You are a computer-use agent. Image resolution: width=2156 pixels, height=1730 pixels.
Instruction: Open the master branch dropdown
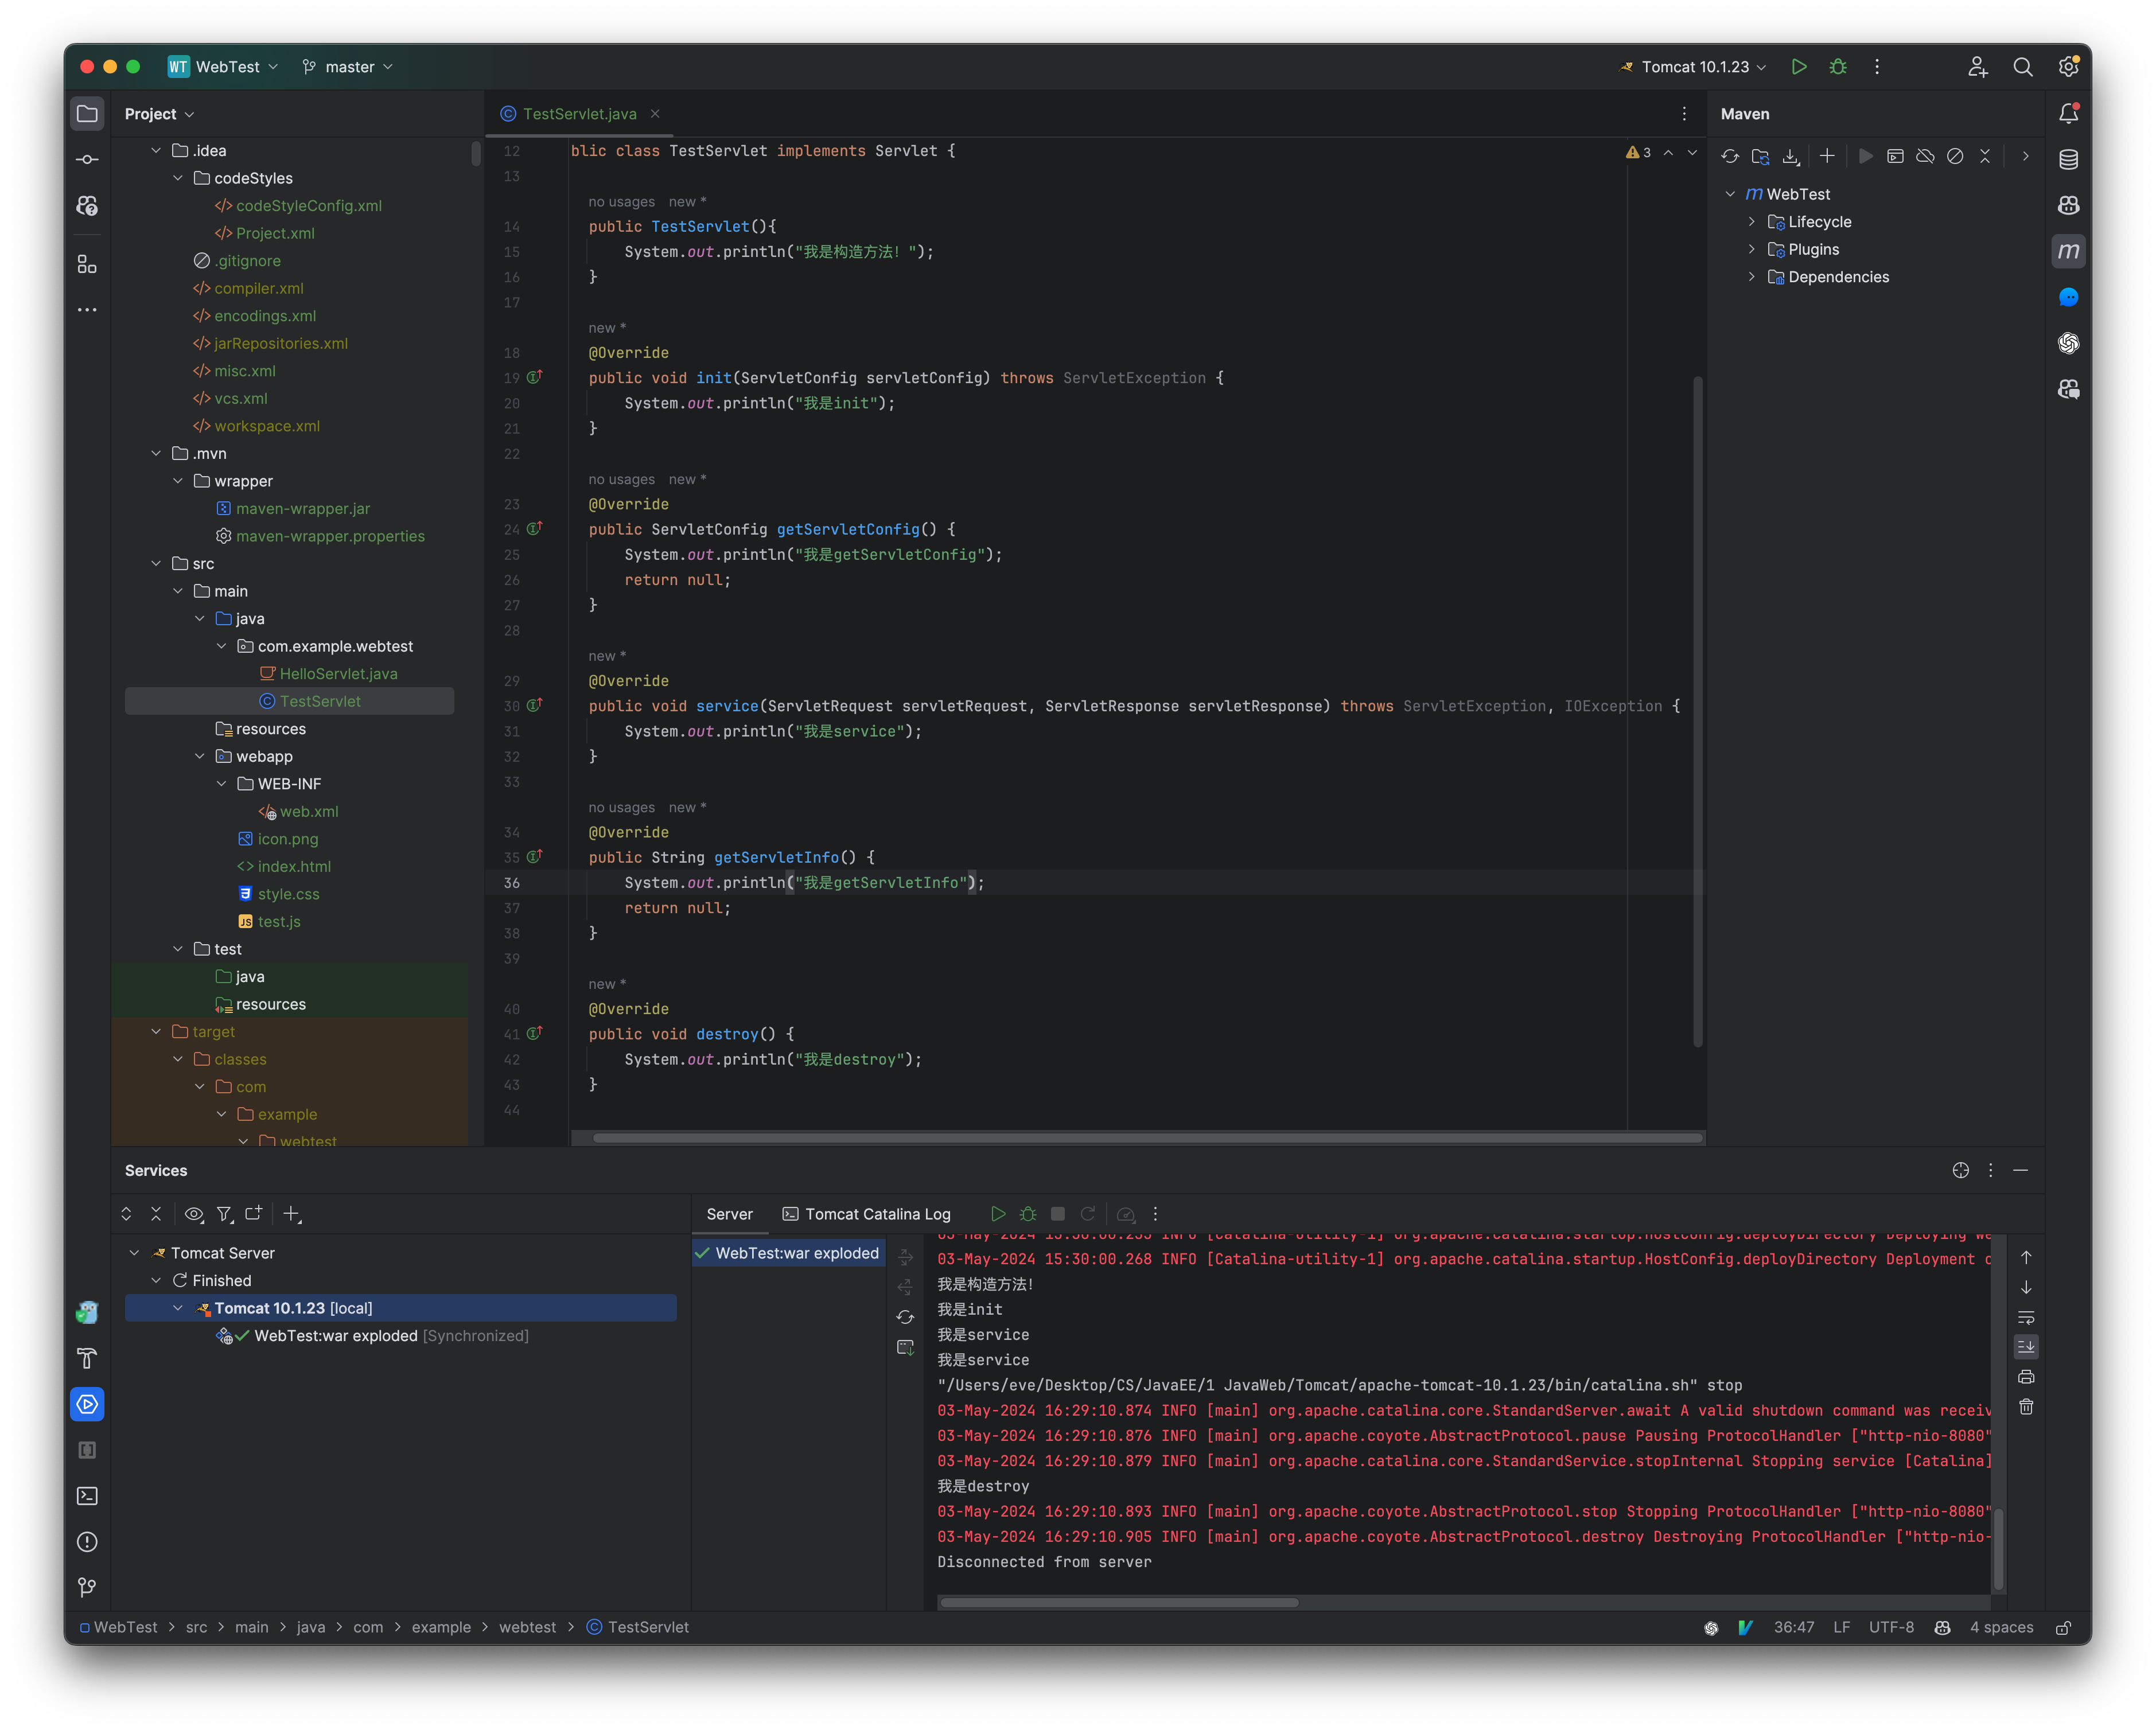(347, 66)
